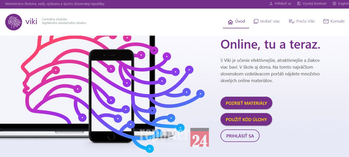
Task: Click the POZRIEŤ MATERIÁLY button
Action: tap(246, 103)
